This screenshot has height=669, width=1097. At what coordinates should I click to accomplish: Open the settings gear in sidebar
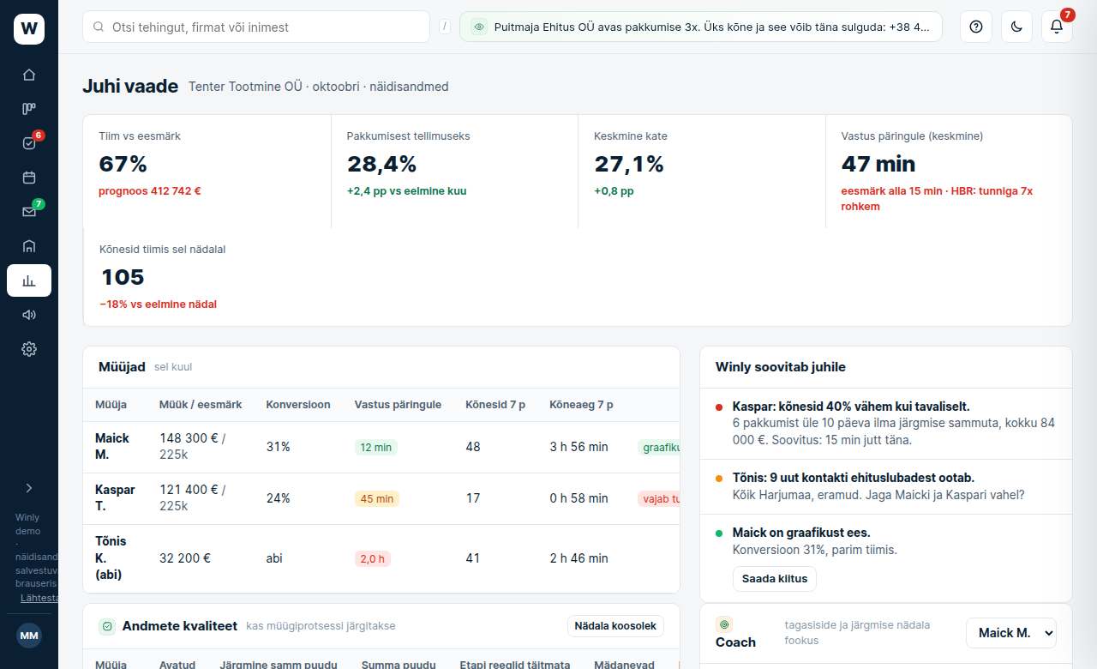pos(29,349)
